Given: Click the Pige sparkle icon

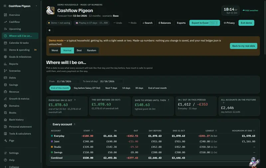Looking at the screenshot, I should click(x=5, y=140).
